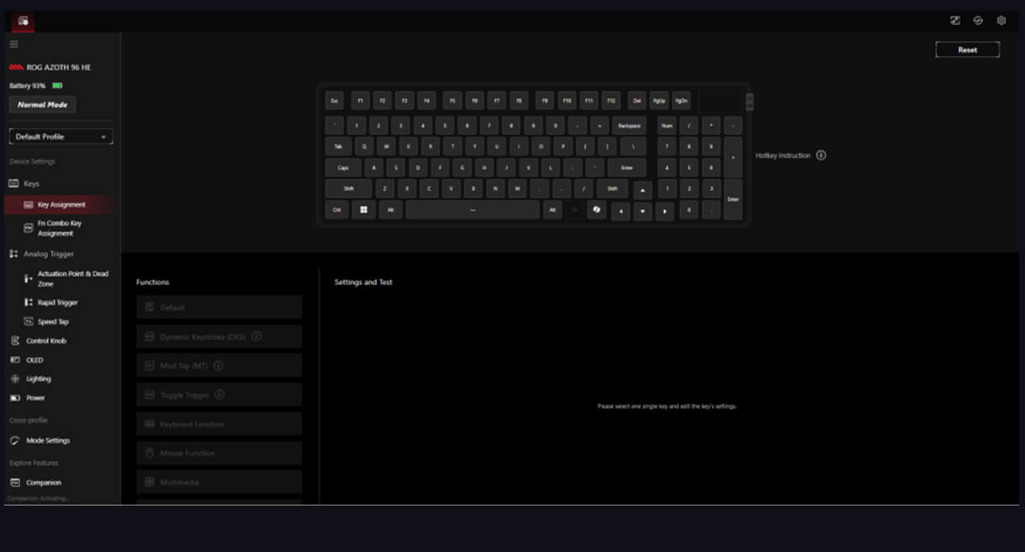Viewport: 1025px width, 552px height.
Task: Click the sync update icon in top bar
Action: (x=978, y=20)
